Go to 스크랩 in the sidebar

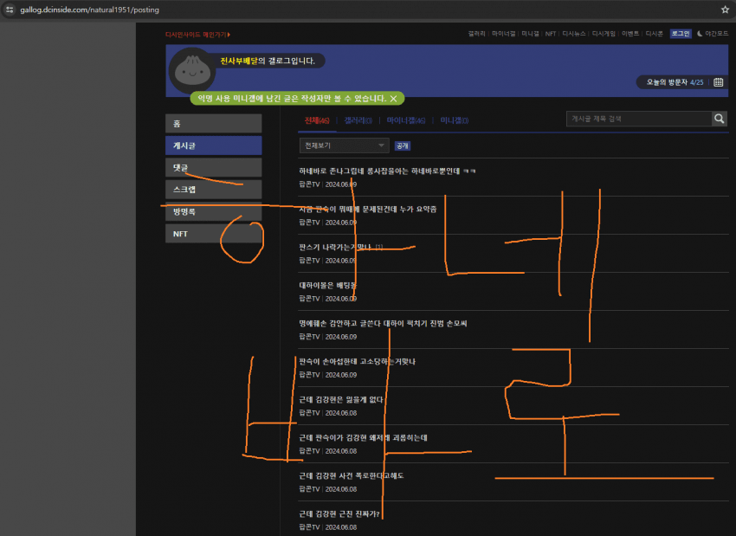[213, 190]
